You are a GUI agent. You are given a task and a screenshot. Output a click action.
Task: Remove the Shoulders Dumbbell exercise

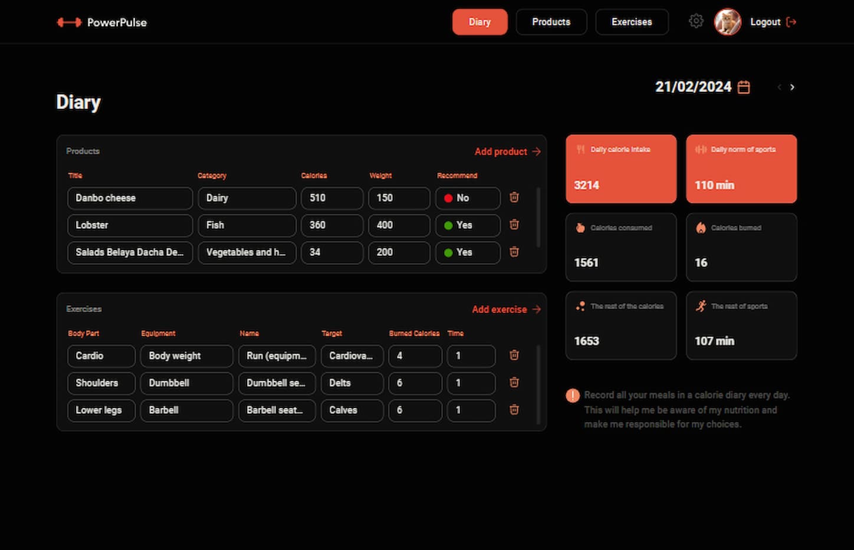pos(514,383)
